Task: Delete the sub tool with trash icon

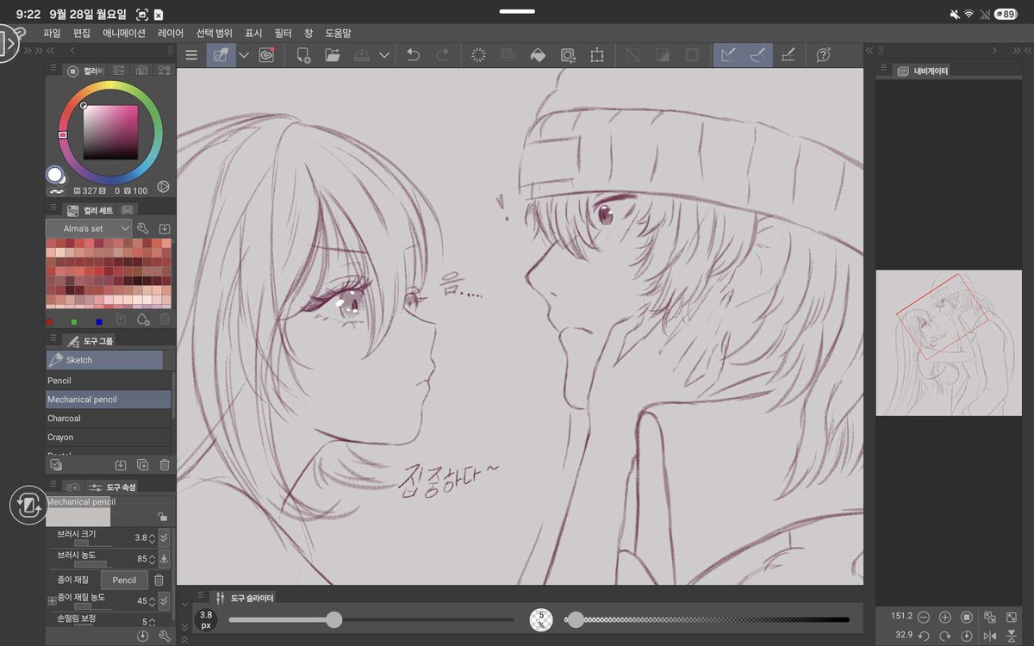Action: coord(165,464)
